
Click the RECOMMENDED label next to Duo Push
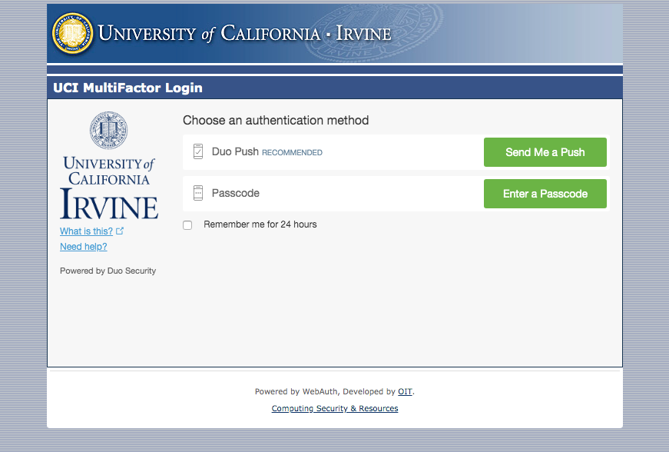[x=292, y=153]
